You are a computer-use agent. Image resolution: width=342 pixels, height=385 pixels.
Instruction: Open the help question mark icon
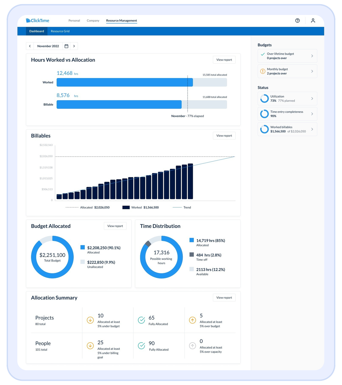[x=297, y=21]
